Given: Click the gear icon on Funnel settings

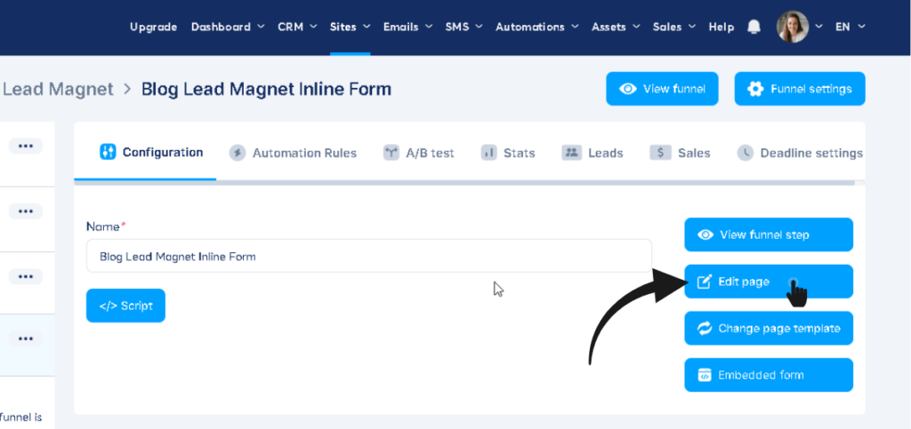Looking at the screenshot, I should point(755,89).
